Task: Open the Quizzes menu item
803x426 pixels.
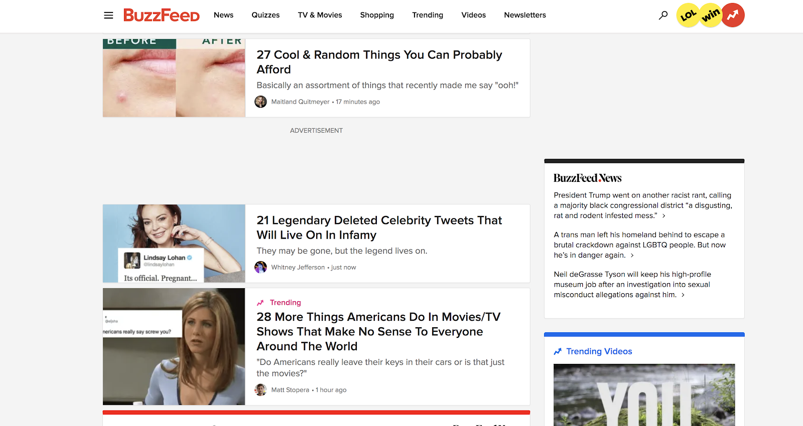Action: point(265,15)
